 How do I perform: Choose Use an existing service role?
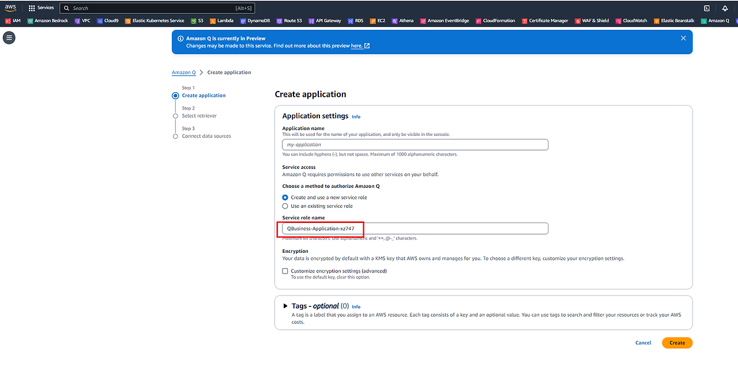tap(285, 206)
